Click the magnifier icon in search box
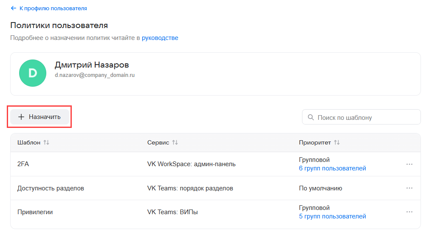 point(311,117)
